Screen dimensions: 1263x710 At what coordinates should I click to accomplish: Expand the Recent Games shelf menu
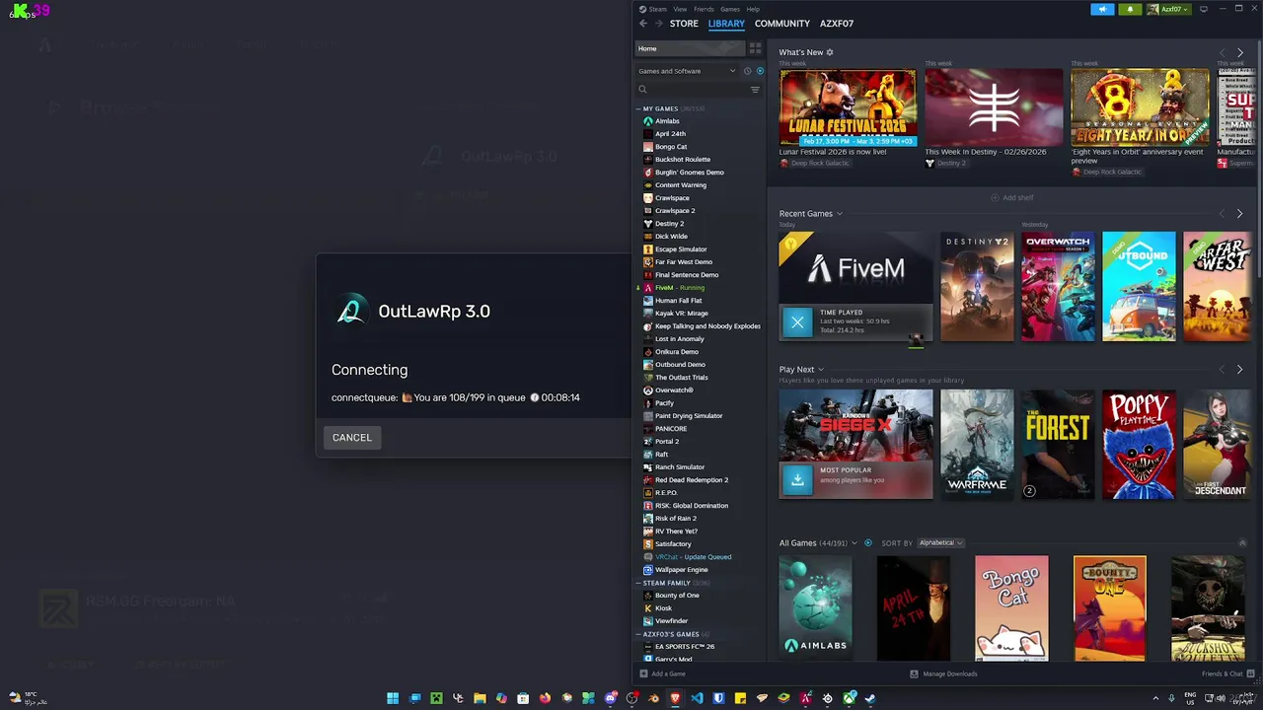tap(840, 214)
